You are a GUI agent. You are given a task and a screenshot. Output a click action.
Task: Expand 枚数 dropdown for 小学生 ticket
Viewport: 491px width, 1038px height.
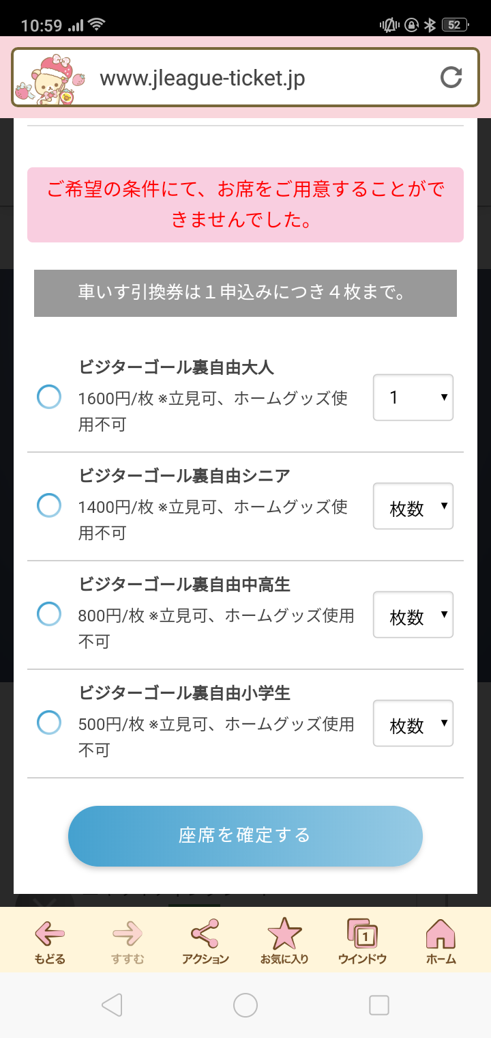413,723
